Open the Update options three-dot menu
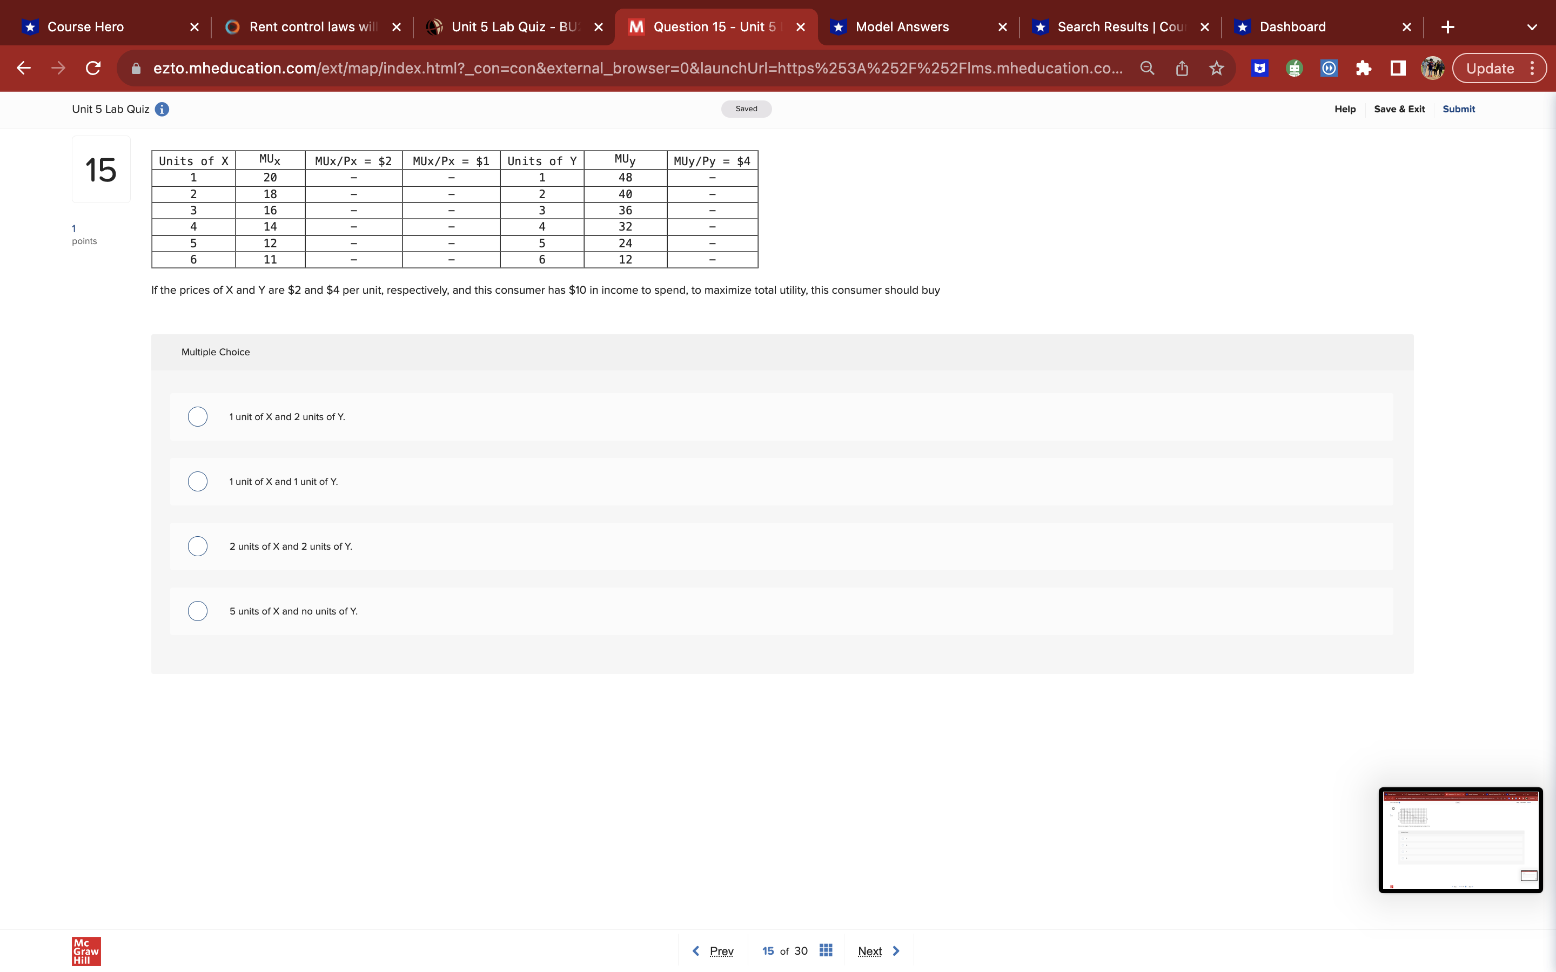Viewport: 1556px width, 972px height. click(x=1532, y=68)
